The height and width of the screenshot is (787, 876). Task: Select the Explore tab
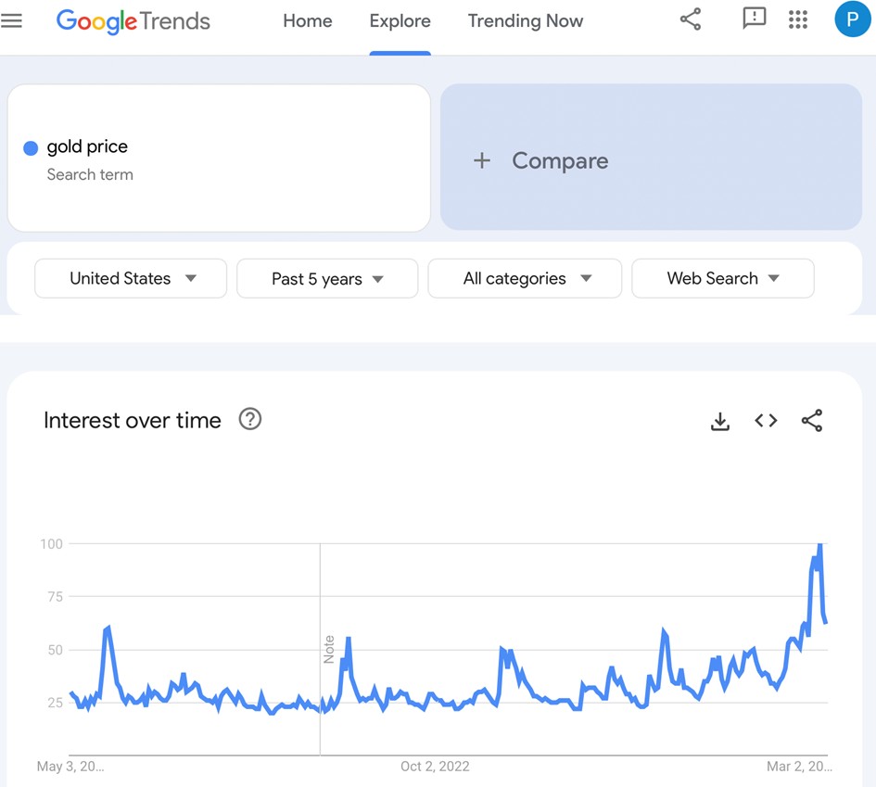tap(400, 20)
